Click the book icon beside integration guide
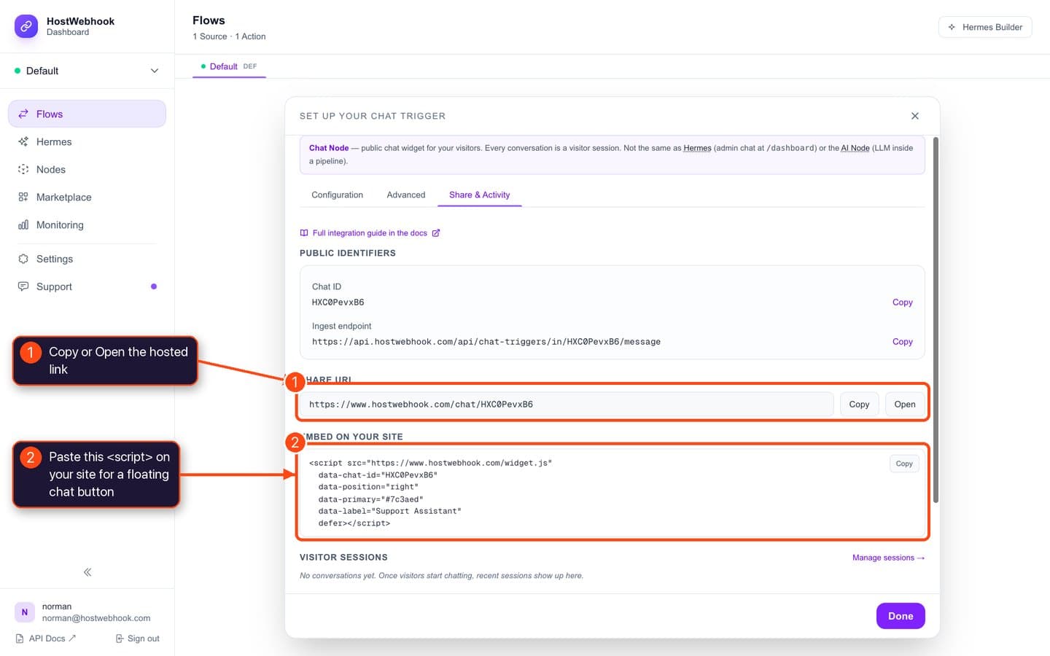The height and width of the screenshot is (656, 1050). 304,233
